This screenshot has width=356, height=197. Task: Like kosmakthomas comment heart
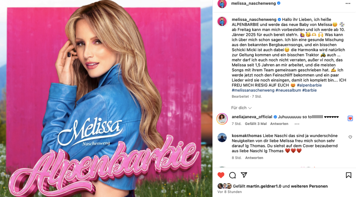(x=350, y=137)
